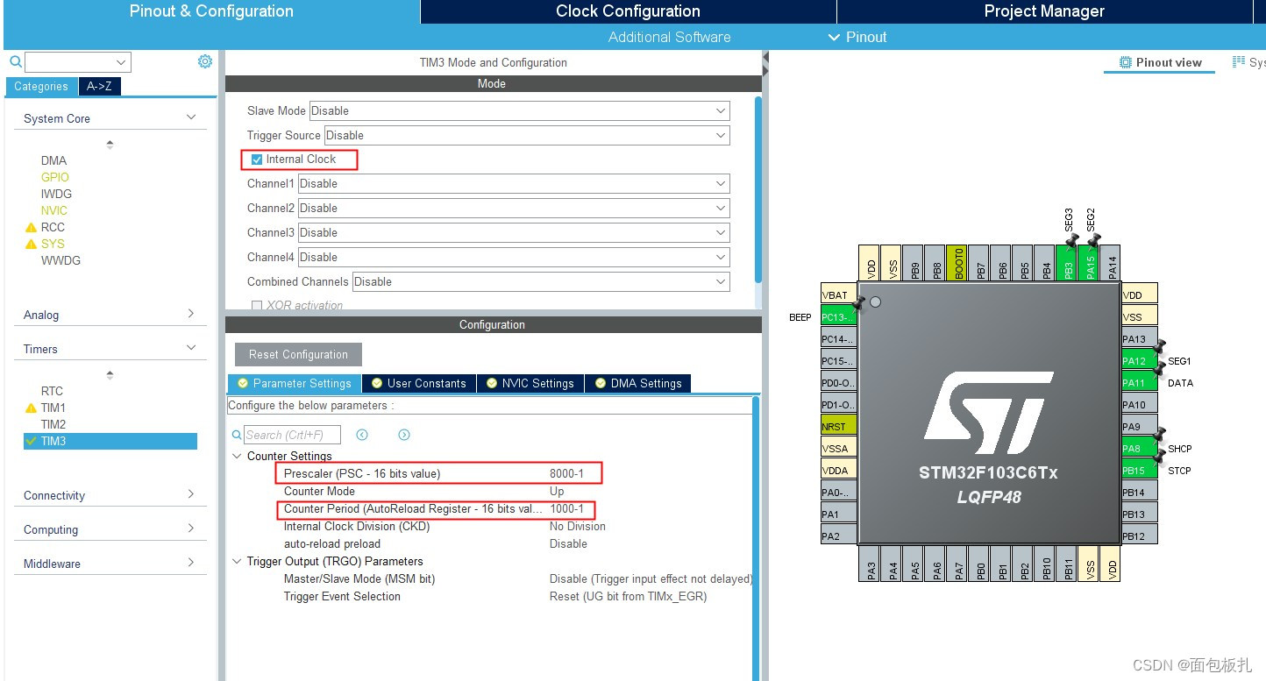Click the Reset Configuration button

[x=298, y=354]
